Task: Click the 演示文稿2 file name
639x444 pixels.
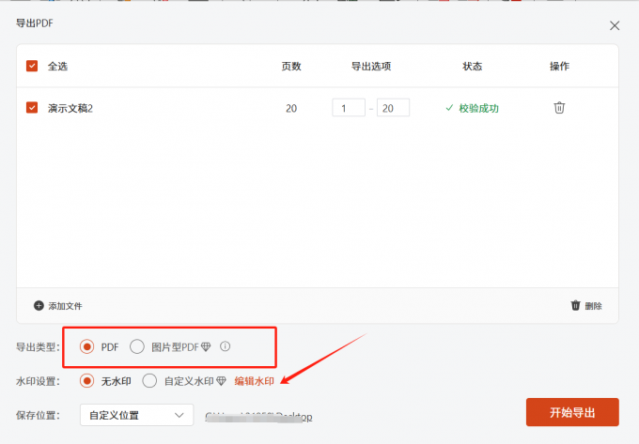Action: (70, 108)
